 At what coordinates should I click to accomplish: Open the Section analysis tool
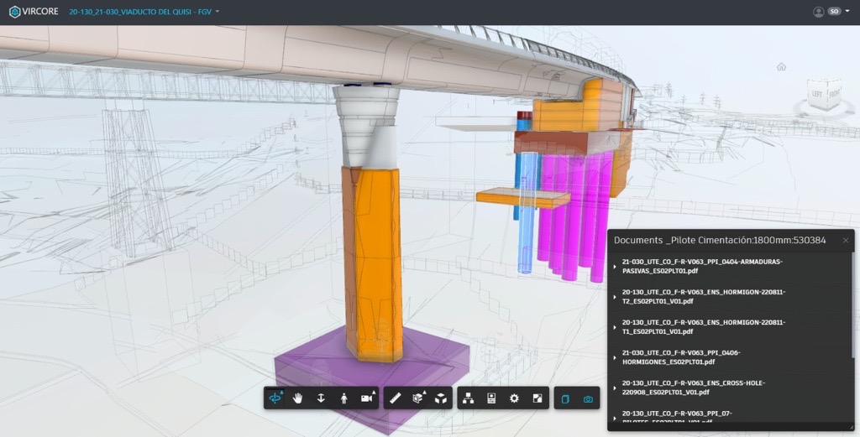pos(418,398)
